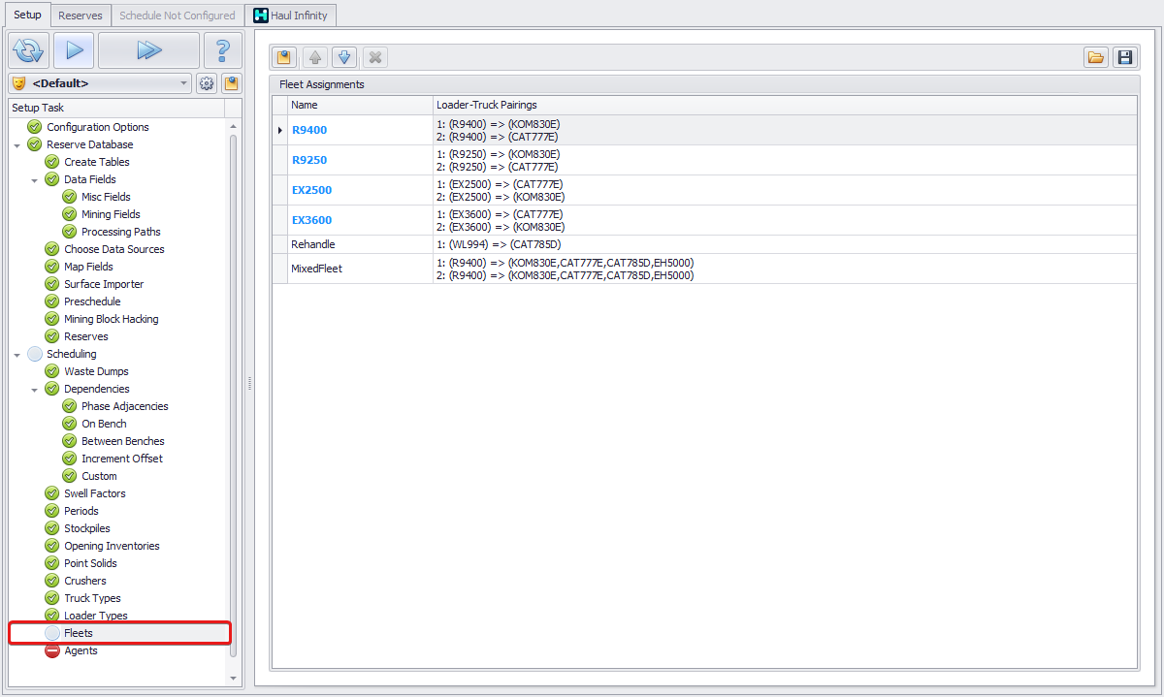Open the Fleets setup task
This screenshot has height=697, width=1164.
tap(79, 633)
